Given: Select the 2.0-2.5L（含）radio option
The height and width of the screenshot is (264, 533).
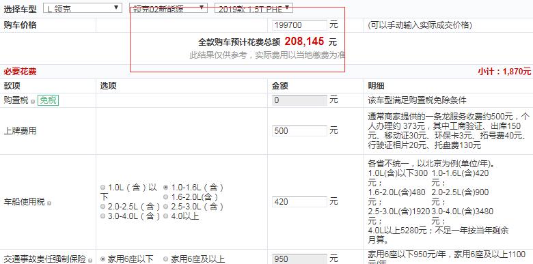Looking at the screenshot, I should (103, 206).
